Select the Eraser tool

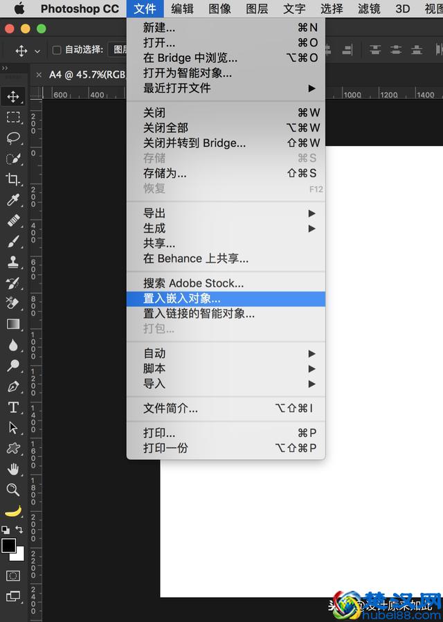pos(13,303)
